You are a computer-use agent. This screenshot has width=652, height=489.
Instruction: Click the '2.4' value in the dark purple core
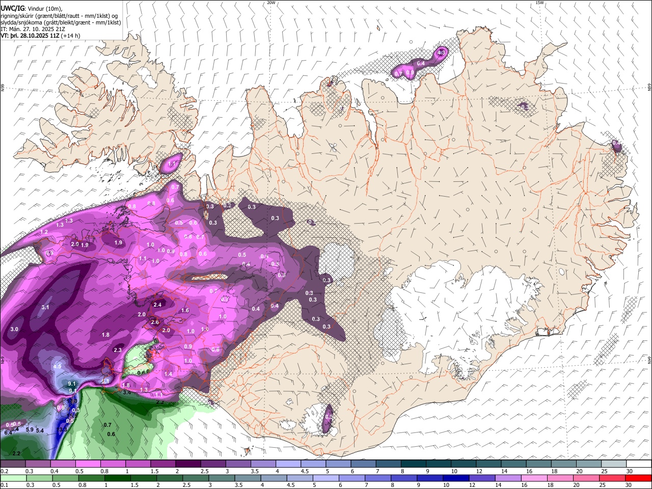pos(157,305)
